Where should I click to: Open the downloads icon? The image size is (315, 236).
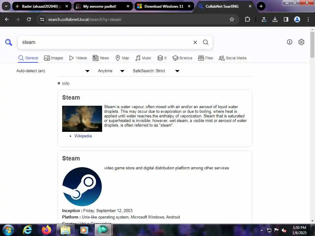(275, 19)
